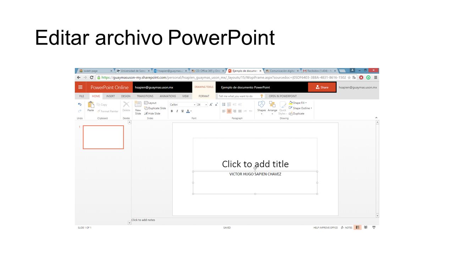
Task: Switch to the INSERT tab
Action: [x=110, y=96]
